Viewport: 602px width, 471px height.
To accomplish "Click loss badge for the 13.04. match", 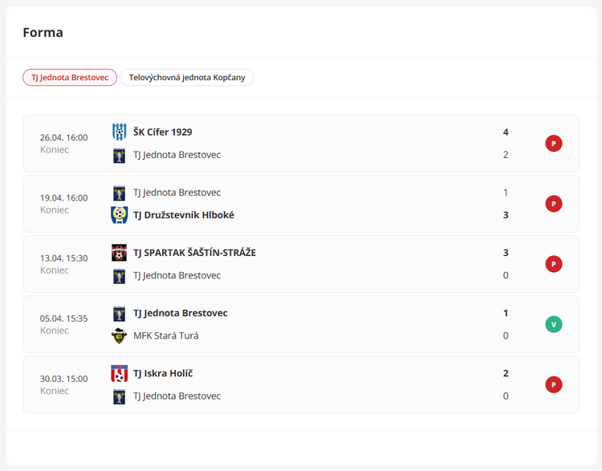I will pyautogui.click(x=554, y=264).
